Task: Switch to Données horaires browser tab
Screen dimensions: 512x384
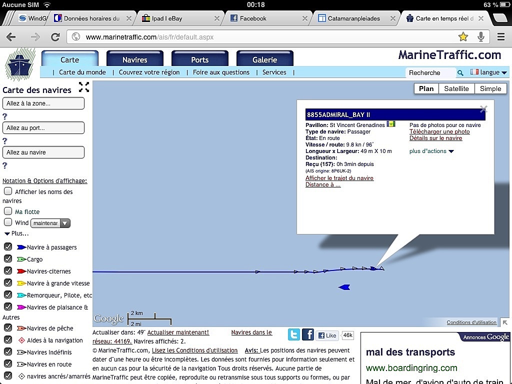Action: pyautogui.click(x=91, y=18)
